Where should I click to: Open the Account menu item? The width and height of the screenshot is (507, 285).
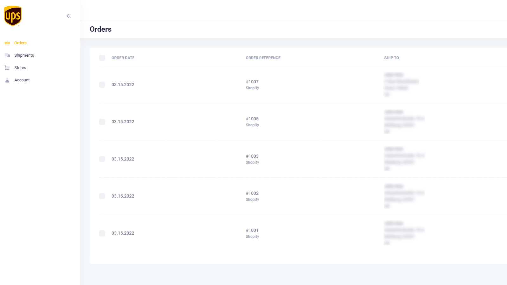pos(22,80)
